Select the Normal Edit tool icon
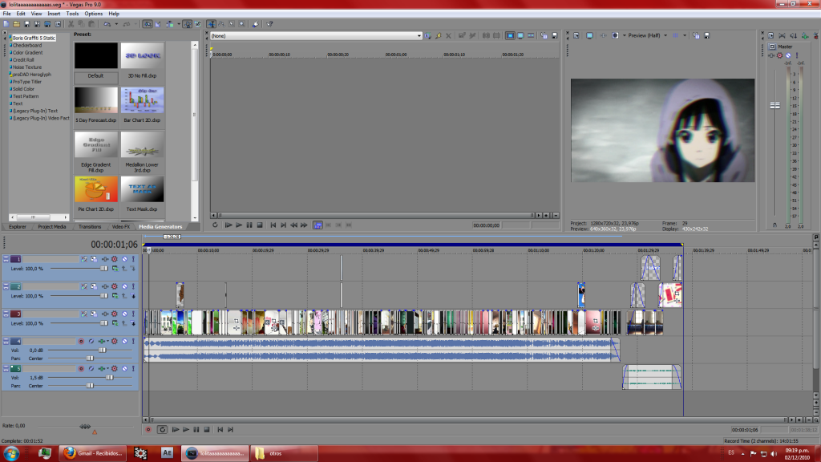The image size is (821, 462). click(211, 24)
